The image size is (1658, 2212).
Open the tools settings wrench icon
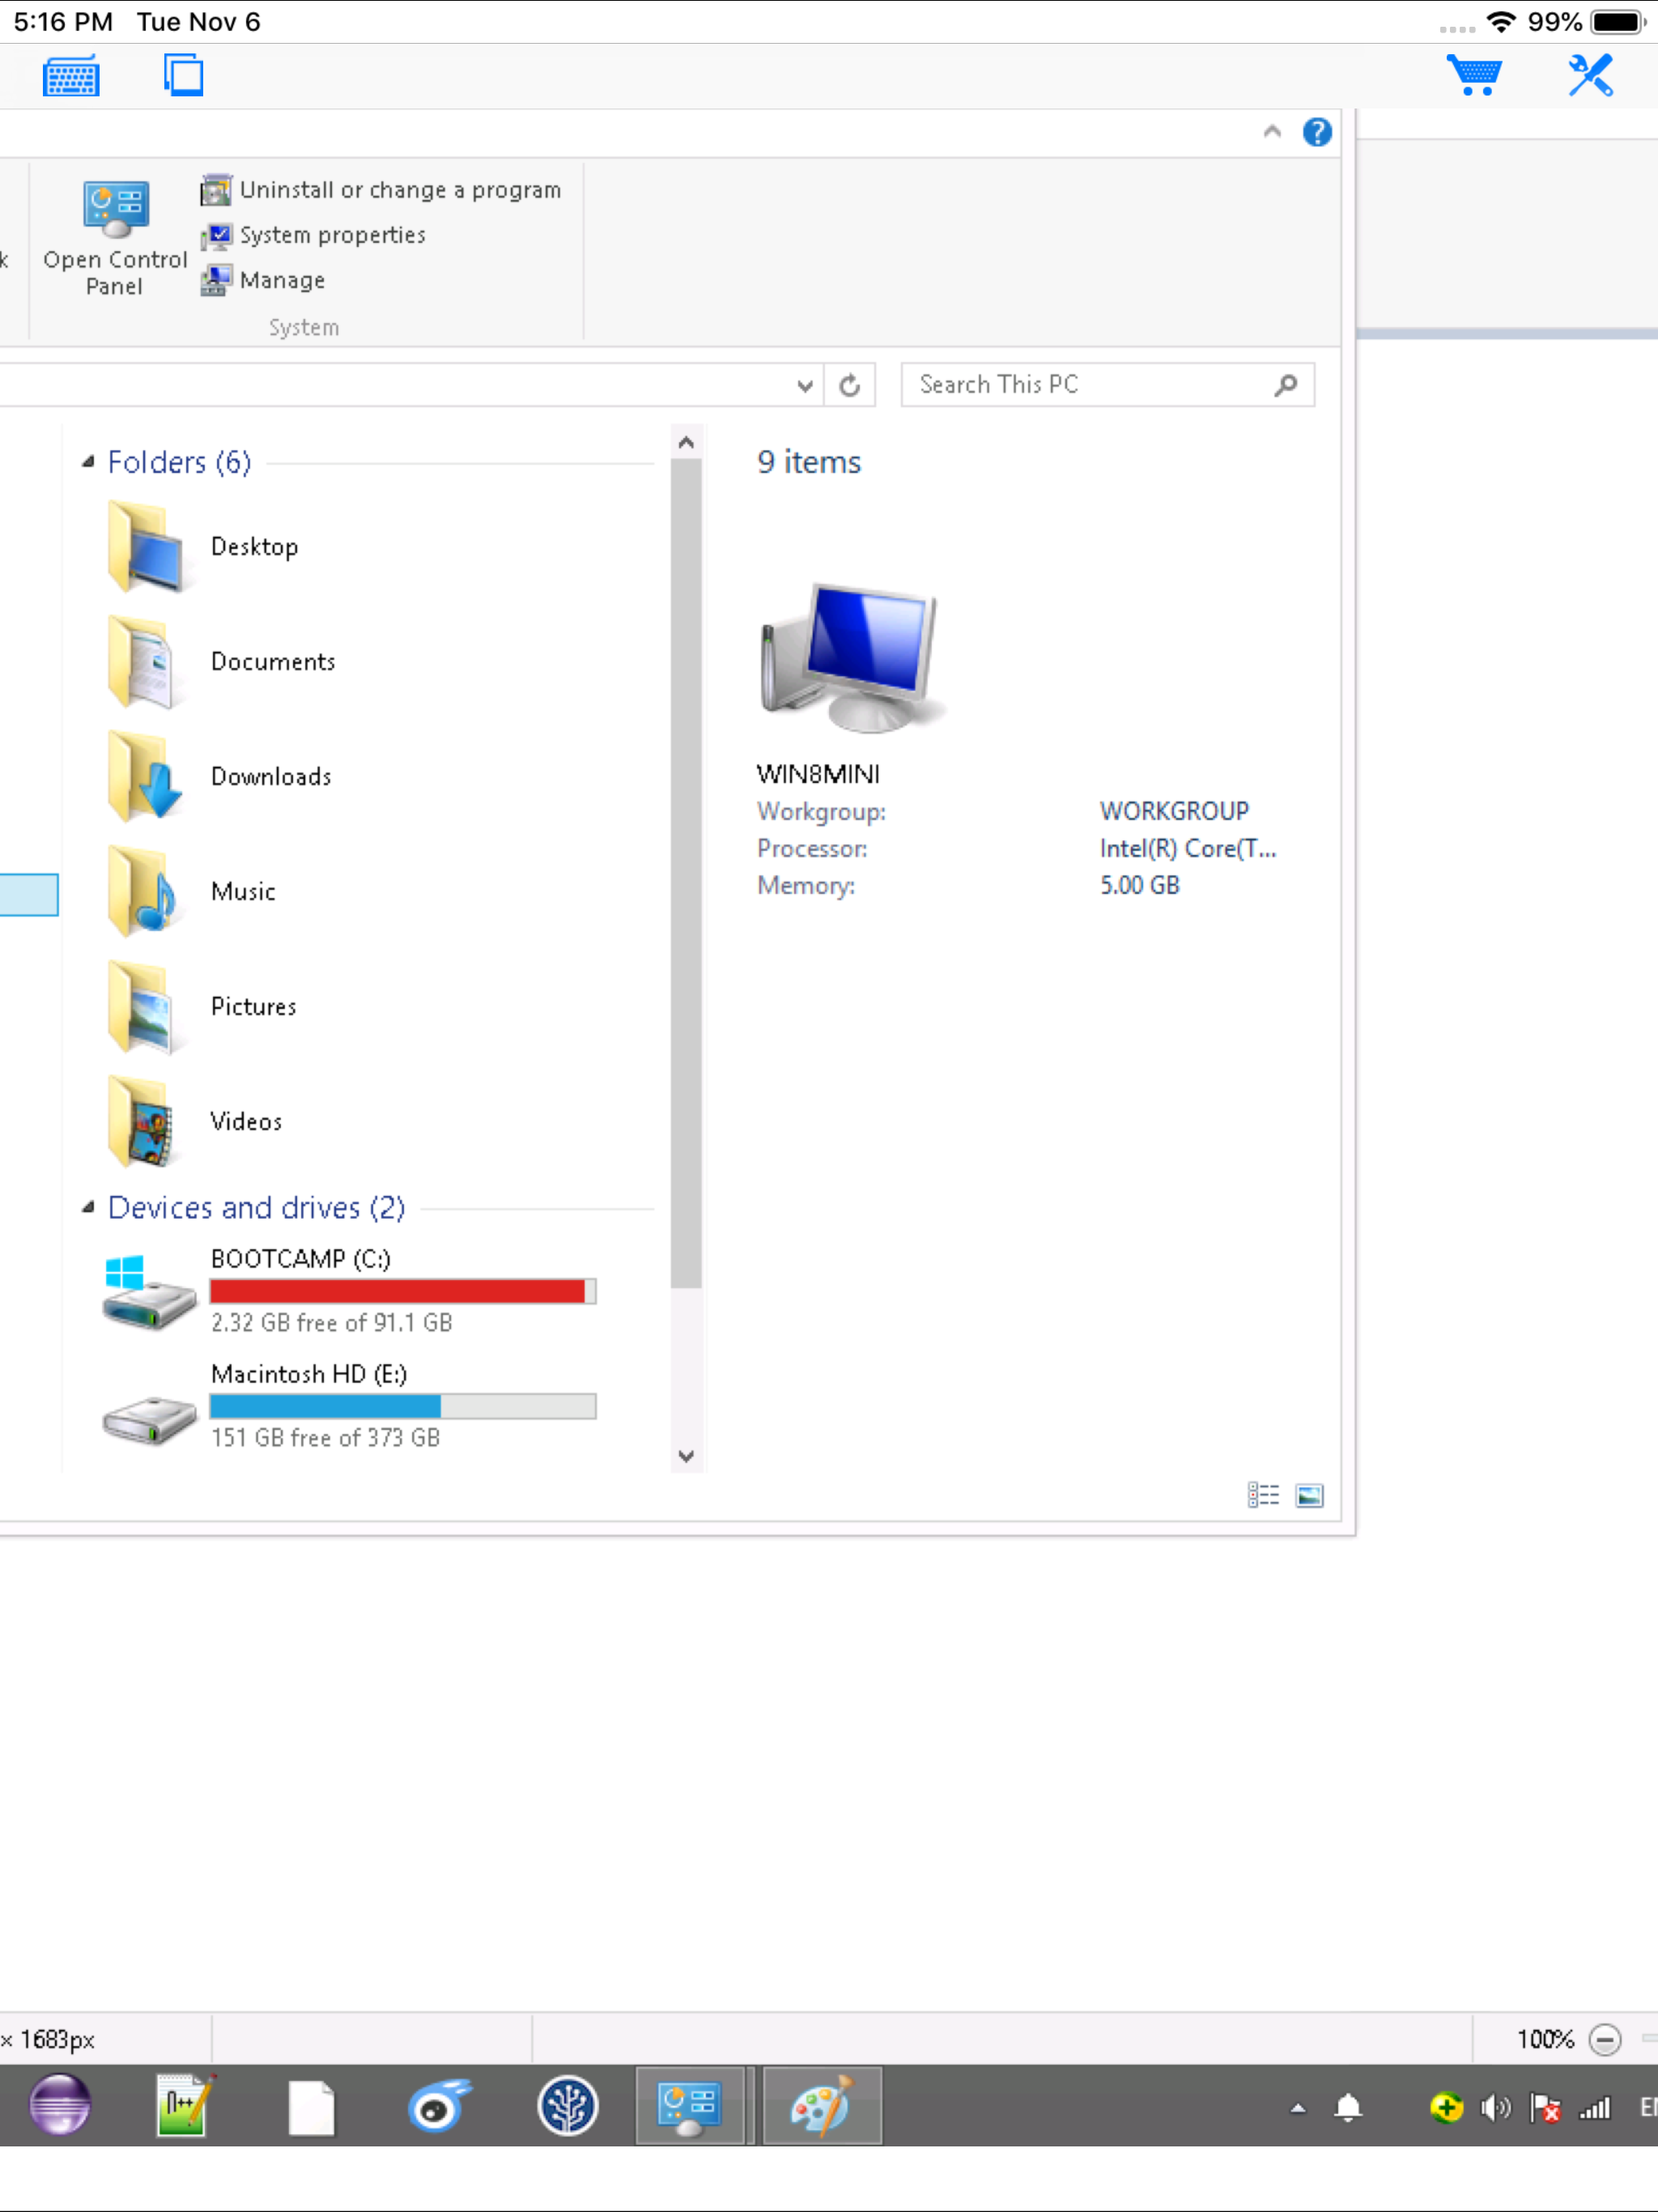point(1589,76)
